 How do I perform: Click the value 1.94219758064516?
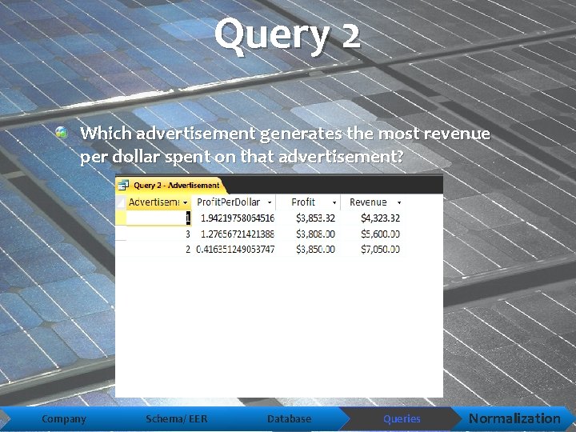(x=238, y=218)
